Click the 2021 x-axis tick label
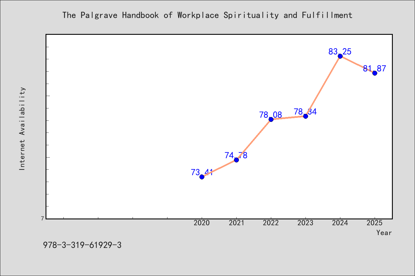This screenshot has width=415, height=276. (x=236, y=223)
